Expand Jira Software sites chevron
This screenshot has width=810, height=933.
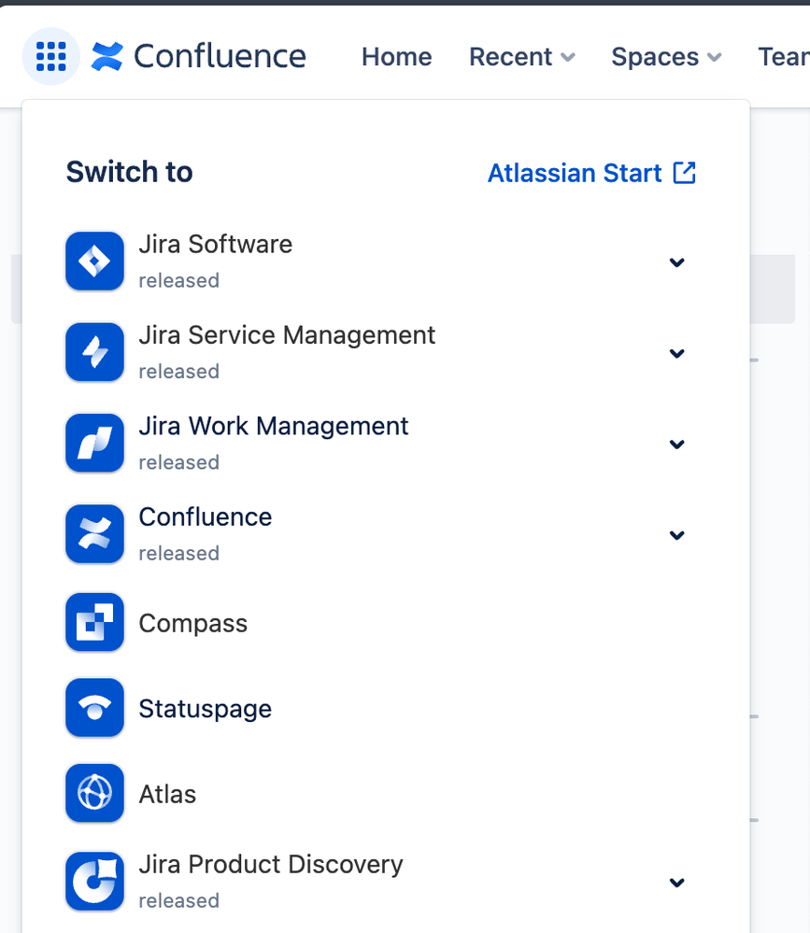[x=676, y=262]
